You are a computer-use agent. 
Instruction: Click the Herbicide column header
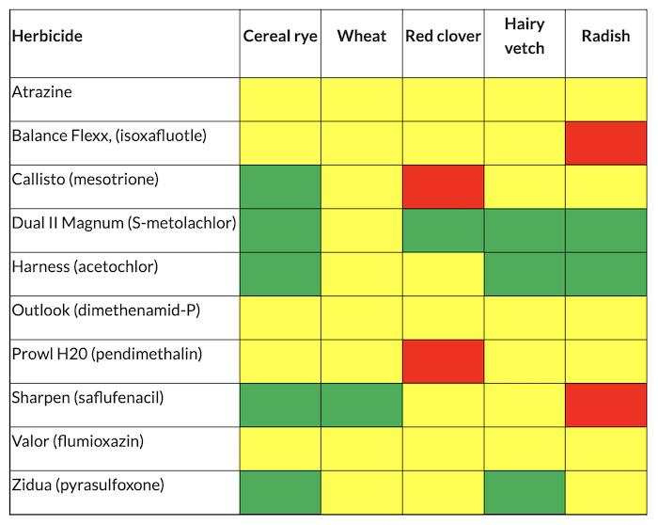48,37
